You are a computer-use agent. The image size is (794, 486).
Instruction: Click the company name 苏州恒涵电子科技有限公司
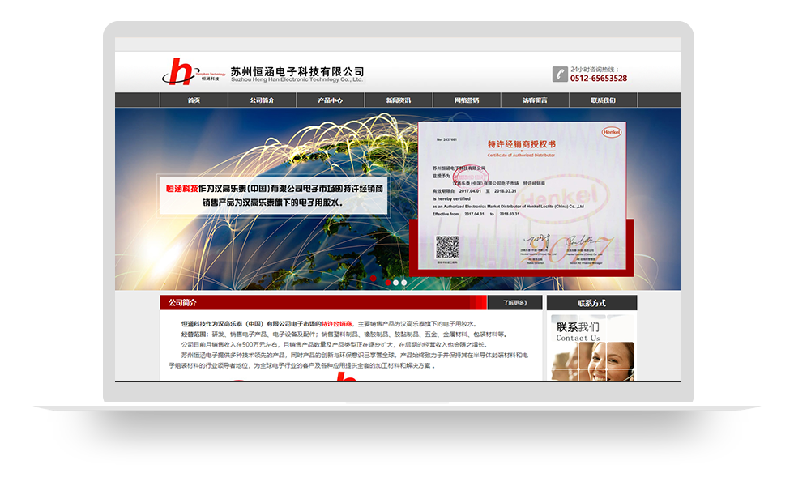click(x=297, y=71)
